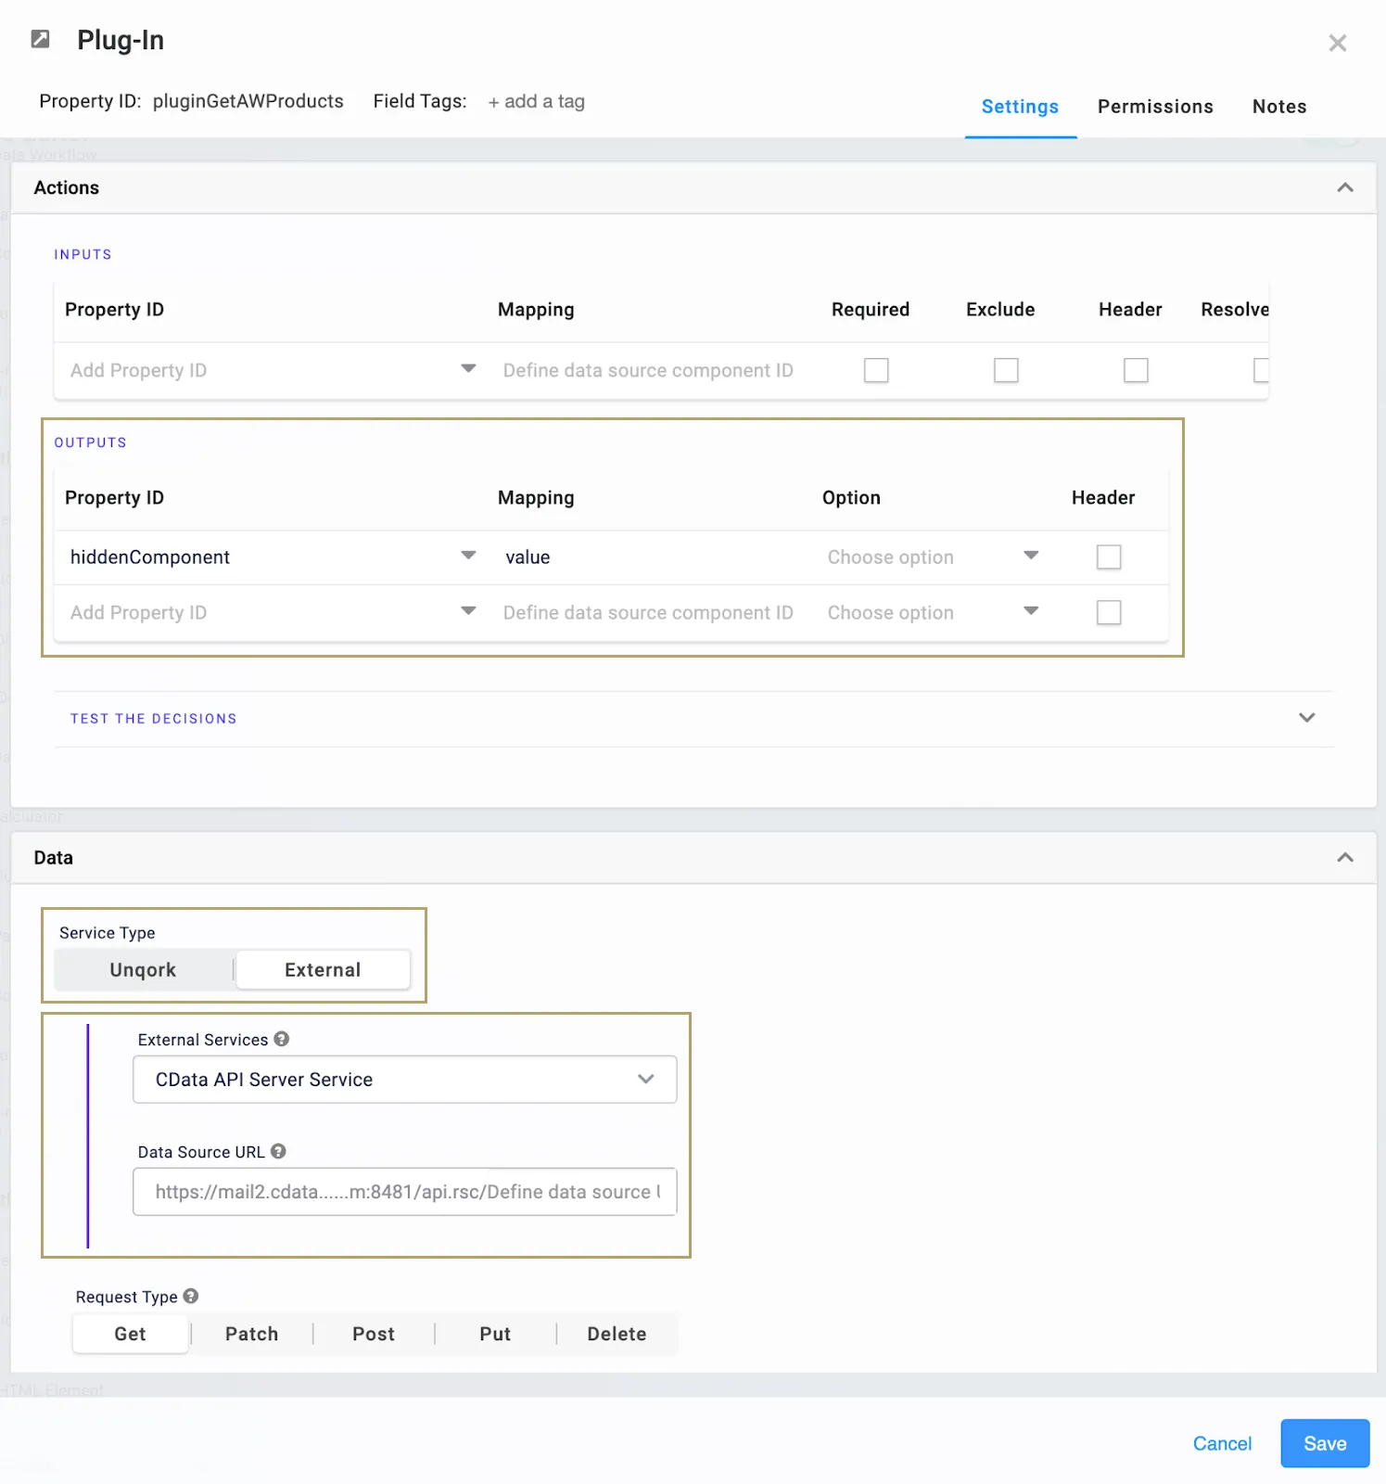Collapse the Data section chevron
Screen dimensions: 1386x1484
(x=1344, y=858)
